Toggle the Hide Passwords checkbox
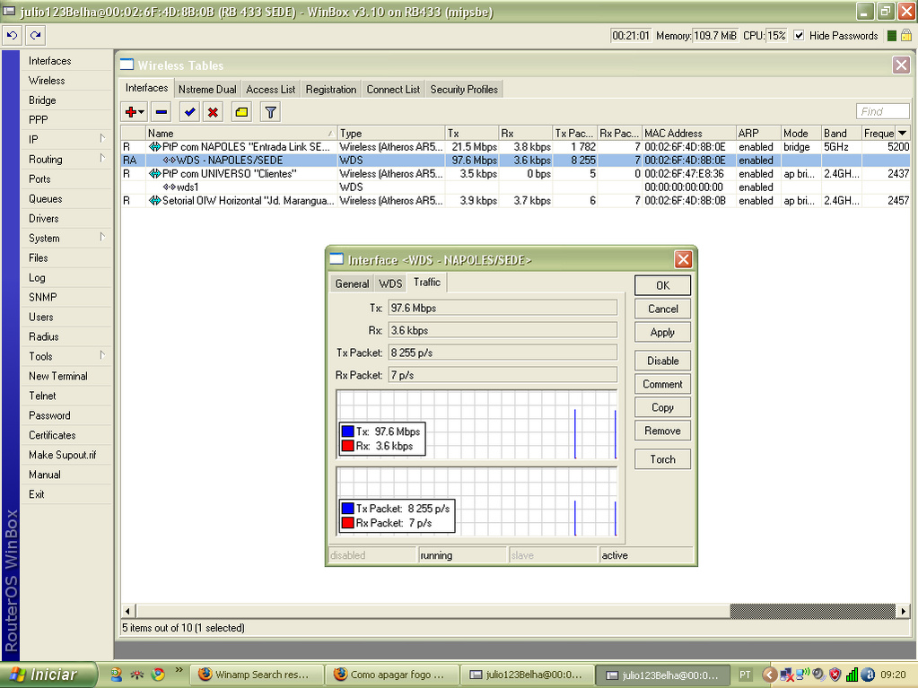 coord(800,36)
